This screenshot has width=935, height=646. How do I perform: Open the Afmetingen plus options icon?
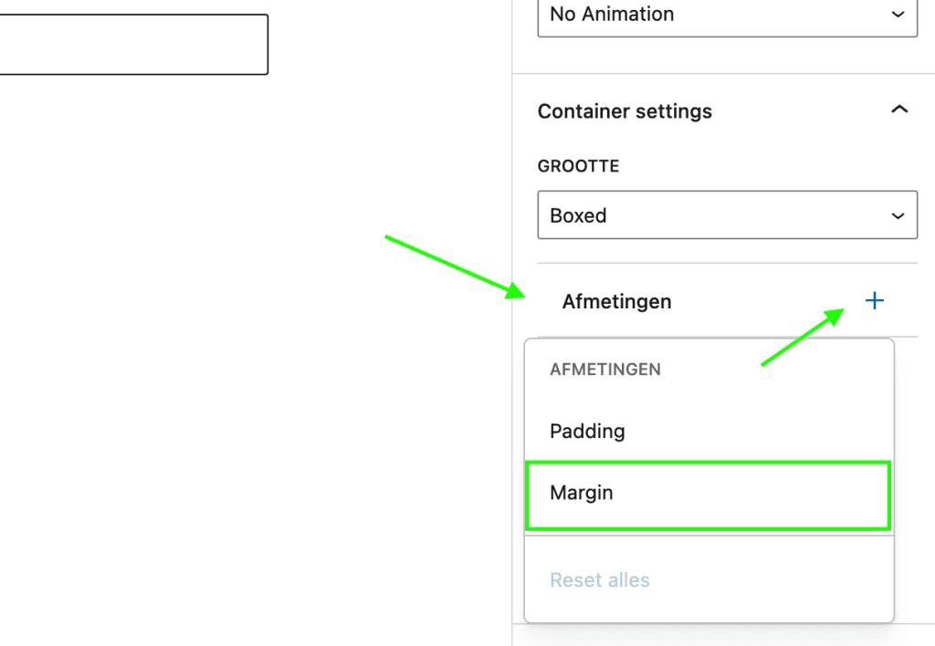tap(874, 300)
